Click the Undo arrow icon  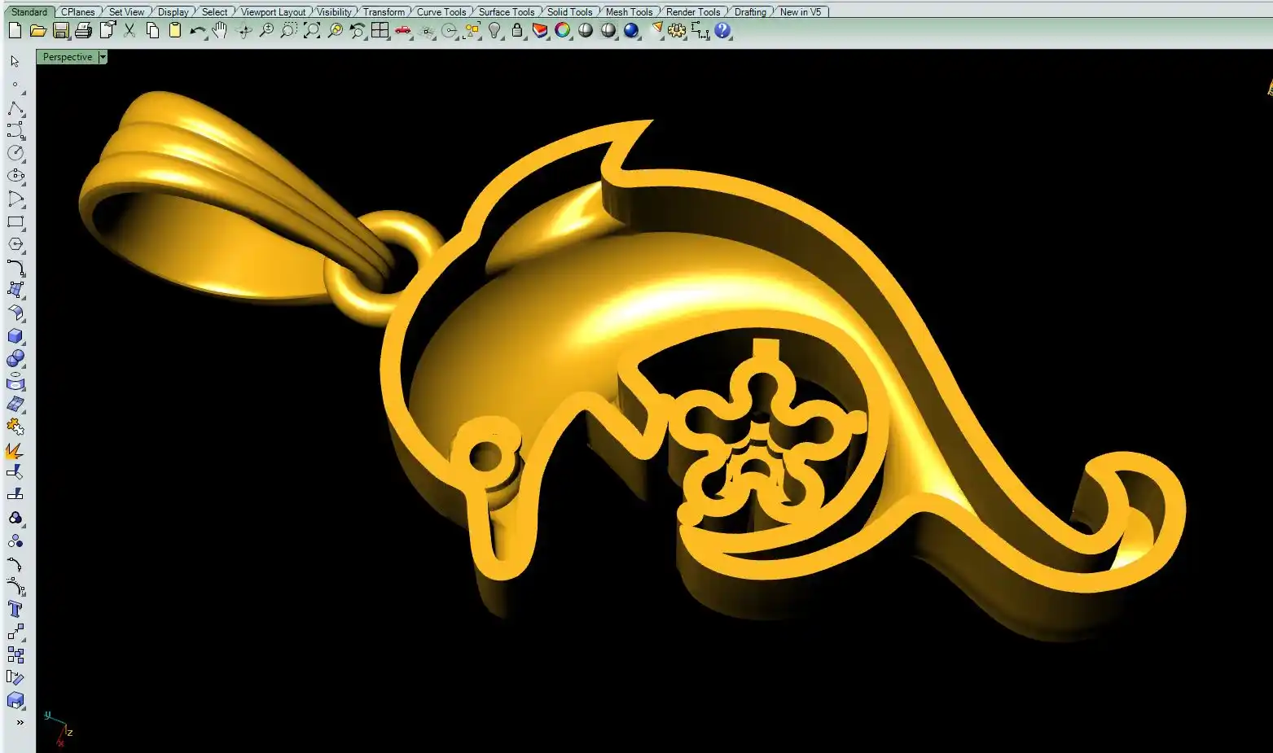(197, 31)
